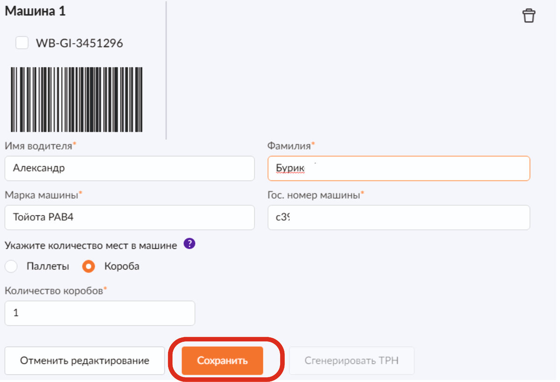The image size is (560, 382).
Task: Click the Количество коробов label
Action: 54,291
